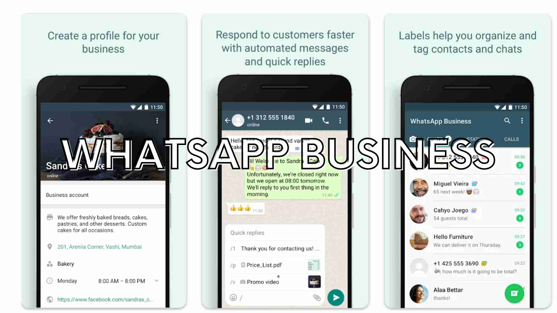Tap the overflow menu icon in chat header
The width and height of the screenshot is (557, 313).
340,120
